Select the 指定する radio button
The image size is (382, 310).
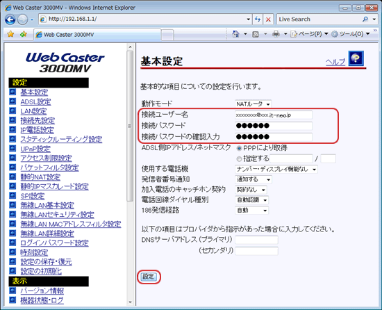click(239, 159)
